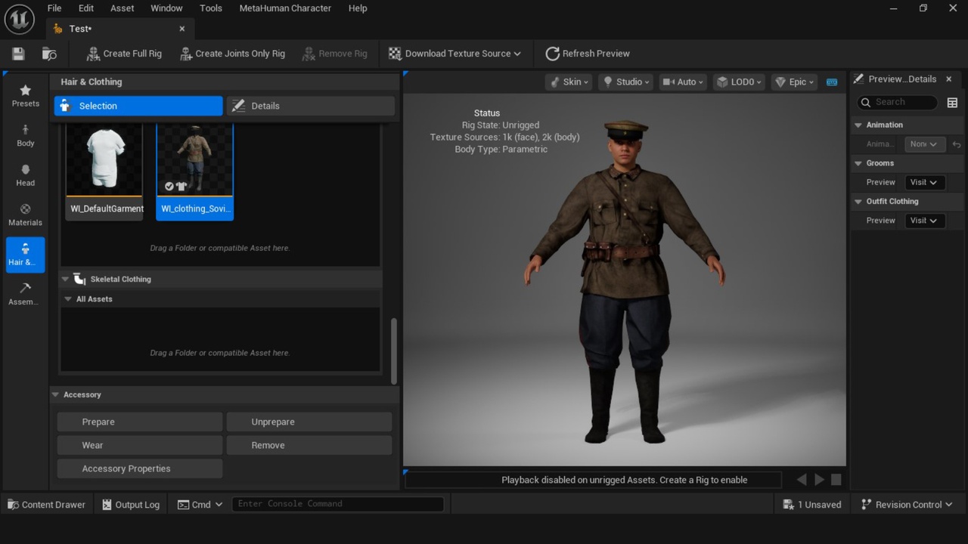The height and width of the screenshot is (544, 968).
Task: Open Outfit Clothing Preview Visible dropdown
Action: (x=924, y=221)
